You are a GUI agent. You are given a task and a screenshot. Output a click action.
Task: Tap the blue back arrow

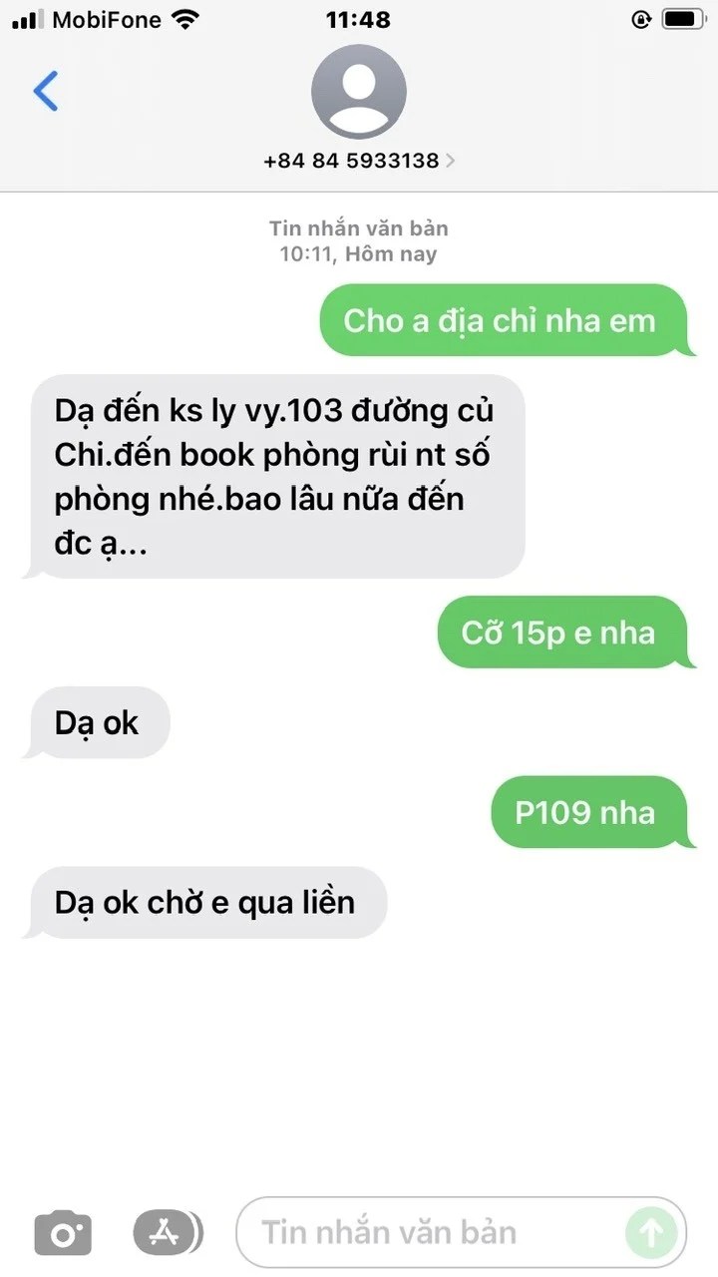pyautogui.click(x=46, y=91)
